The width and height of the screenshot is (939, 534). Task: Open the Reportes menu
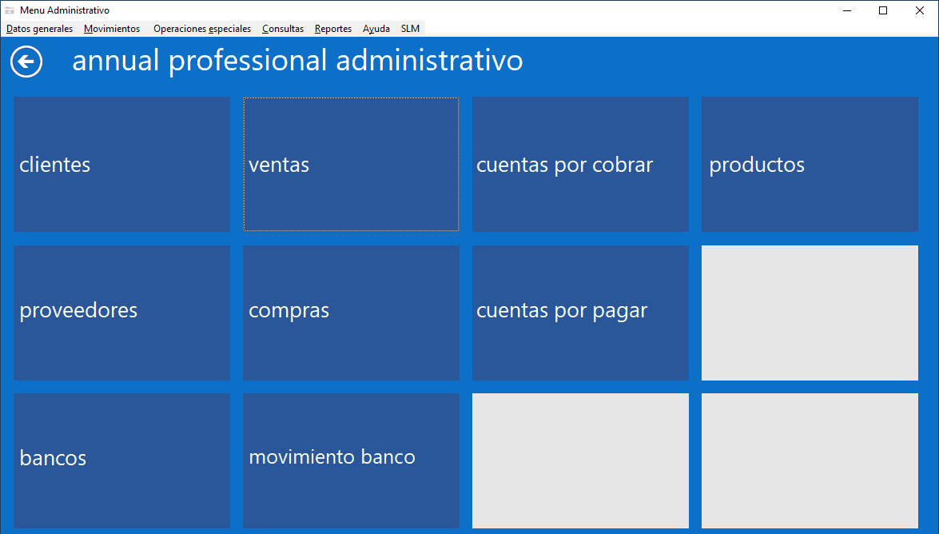(x=333, y=29)
